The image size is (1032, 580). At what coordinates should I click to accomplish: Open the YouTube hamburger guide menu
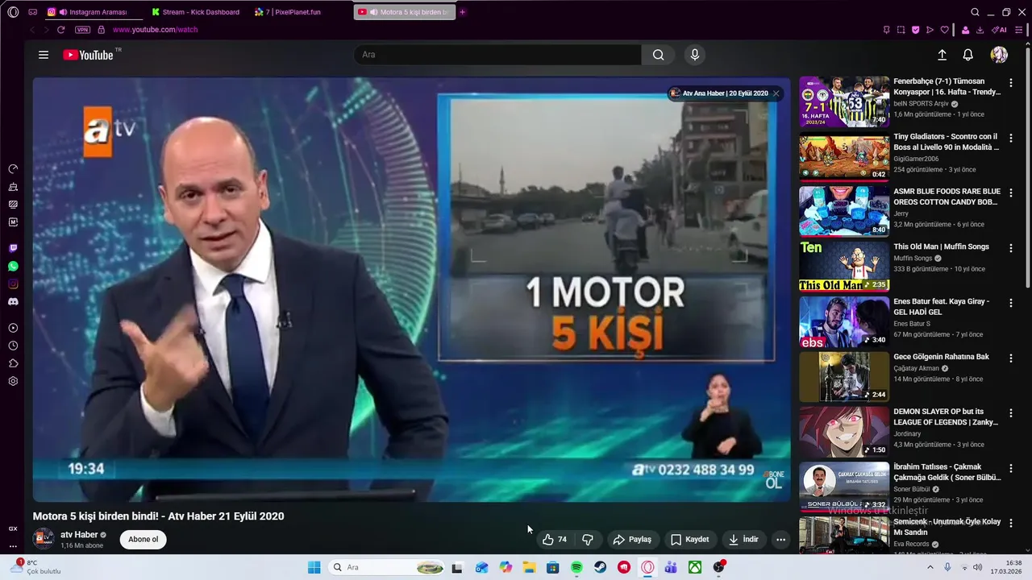point(44,55)
